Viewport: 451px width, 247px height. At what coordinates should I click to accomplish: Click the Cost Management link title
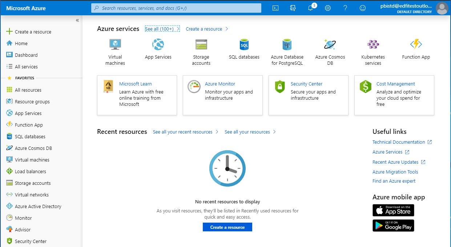[x=396, y=84]
